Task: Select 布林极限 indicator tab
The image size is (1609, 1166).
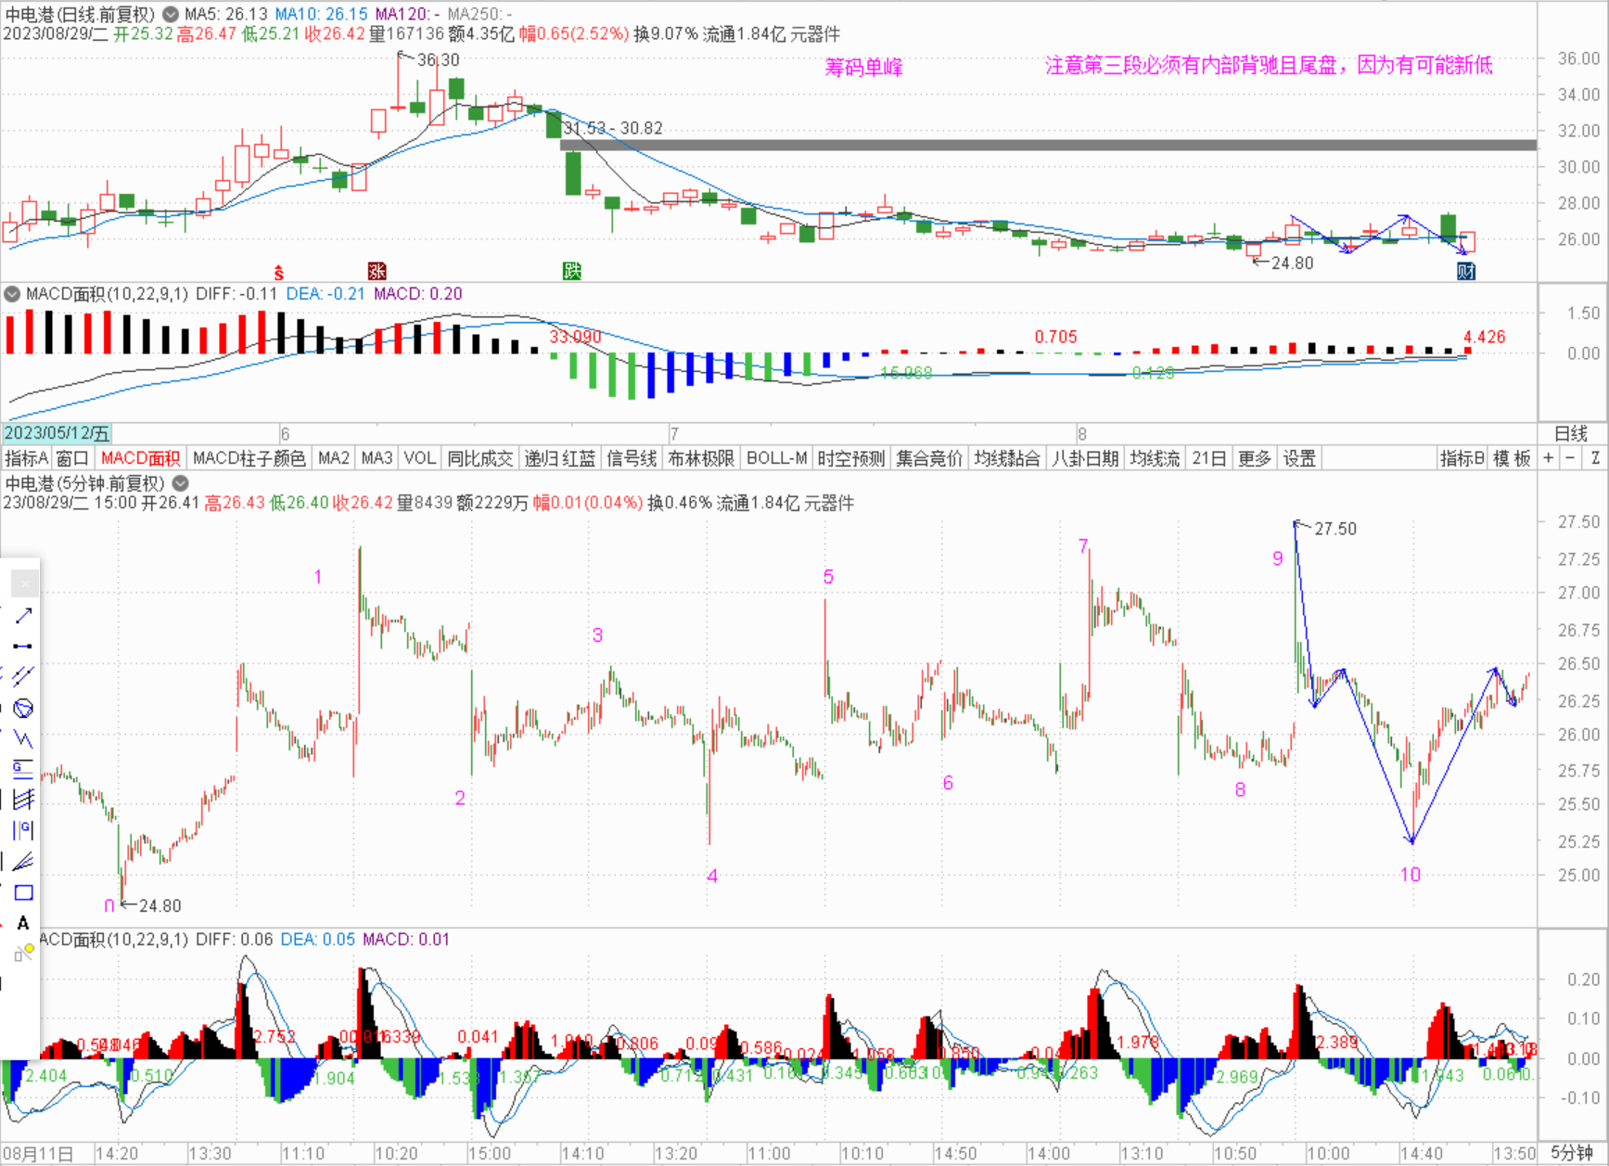Action: tap(701, 458)
